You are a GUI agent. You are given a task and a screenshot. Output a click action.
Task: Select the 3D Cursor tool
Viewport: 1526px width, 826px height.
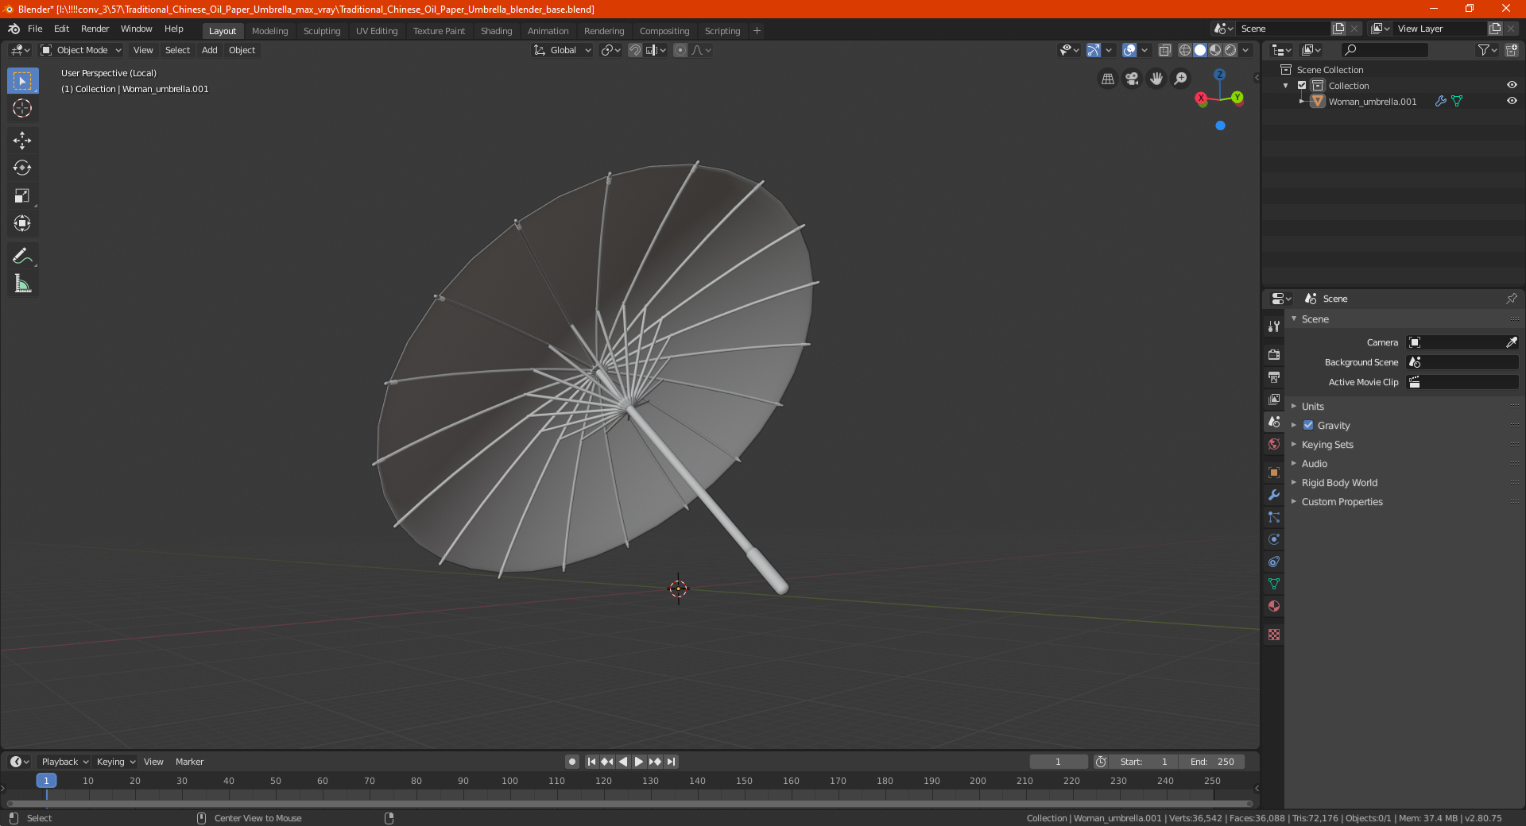[x=22, y=108]
